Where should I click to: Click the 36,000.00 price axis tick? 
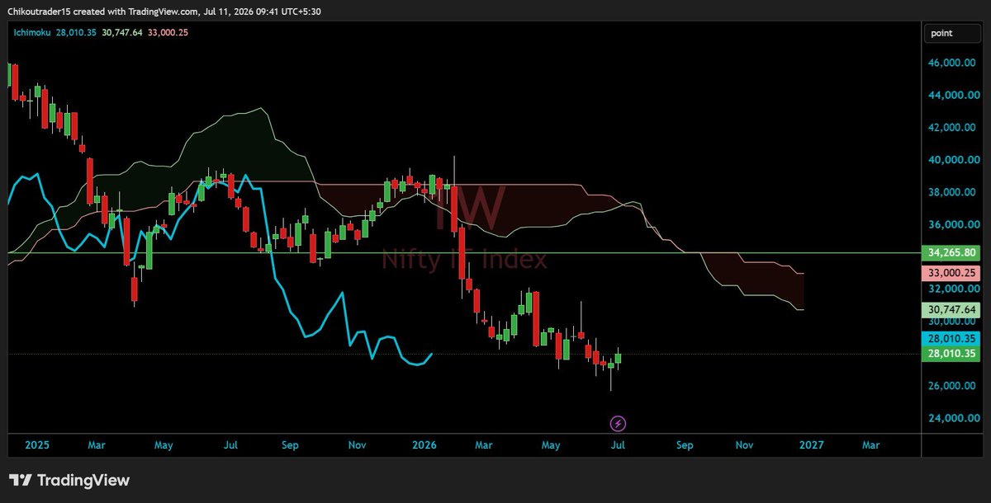pyautogui.click(x=954, y=225)
